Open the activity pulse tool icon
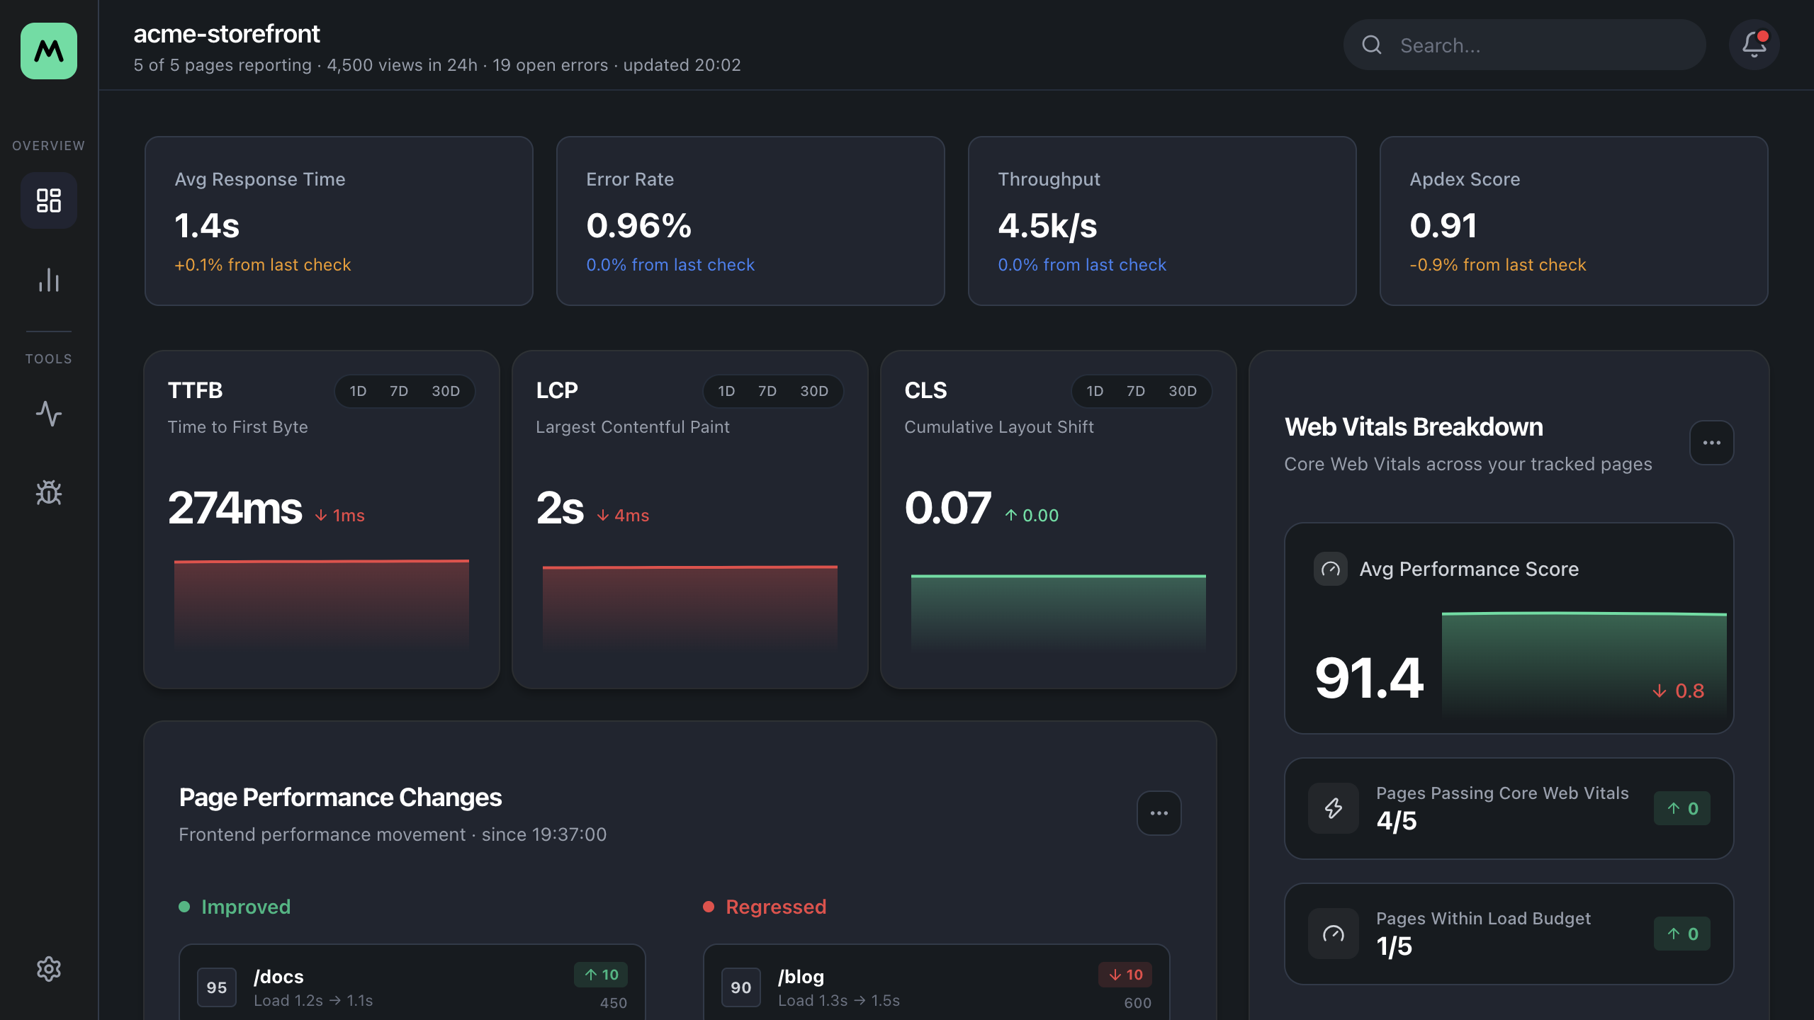The height and width of the screenshot is (1020, 1814). (x=49, y=414)
